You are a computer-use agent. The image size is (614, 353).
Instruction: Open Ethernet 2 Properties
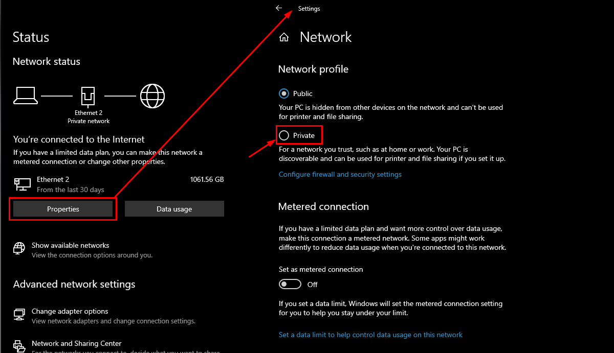pyautogui.click(x=63, y=209)
